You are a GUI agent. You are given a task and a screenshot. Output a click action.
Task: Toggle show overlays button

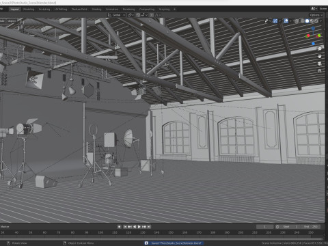point(286,21)
